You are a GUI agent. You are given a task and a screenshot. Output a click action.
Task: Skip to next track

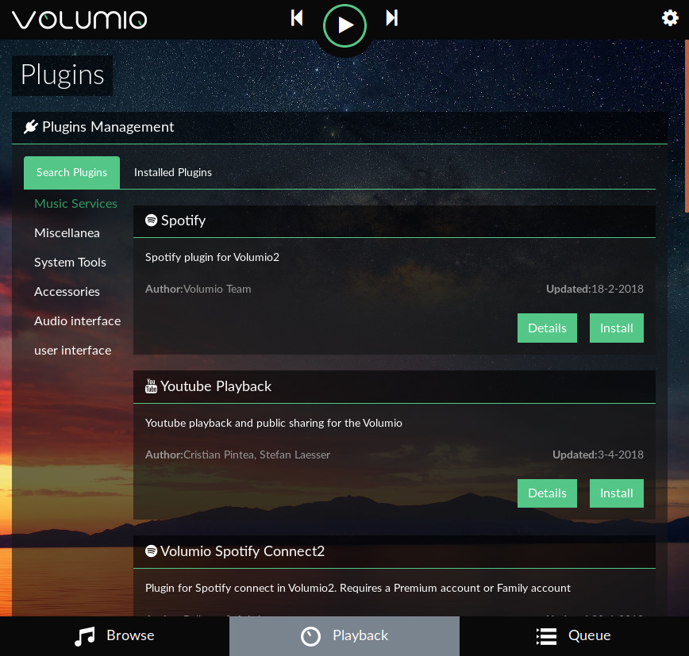[x=392, y=18]
